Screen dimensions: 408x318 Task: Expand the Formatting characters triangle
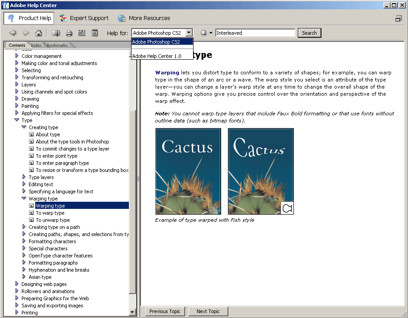[x=24, y=241]
